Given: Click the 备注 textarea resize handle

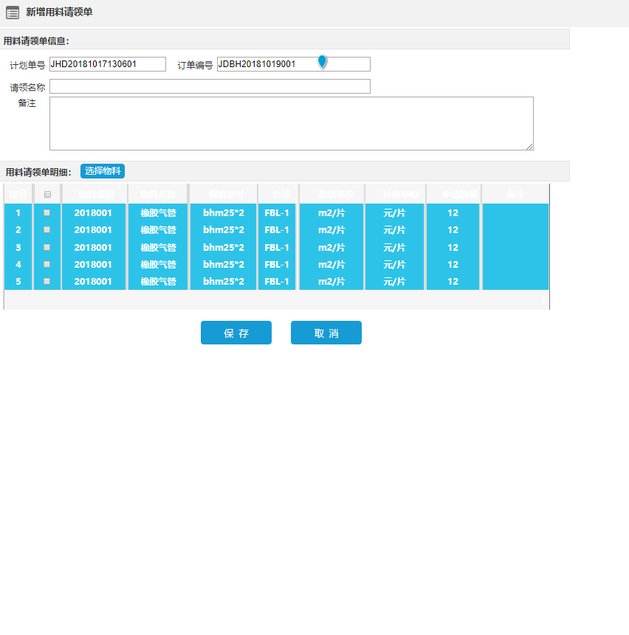Looking at the screenshot, I should click(x=529, y=147).
